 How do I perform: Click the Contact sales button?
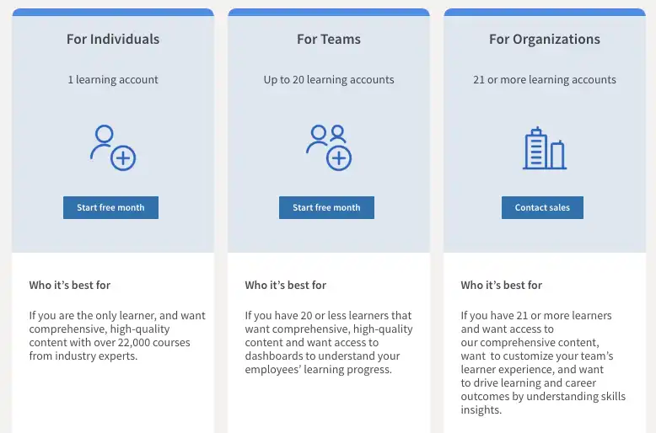[x=542, y=207]
